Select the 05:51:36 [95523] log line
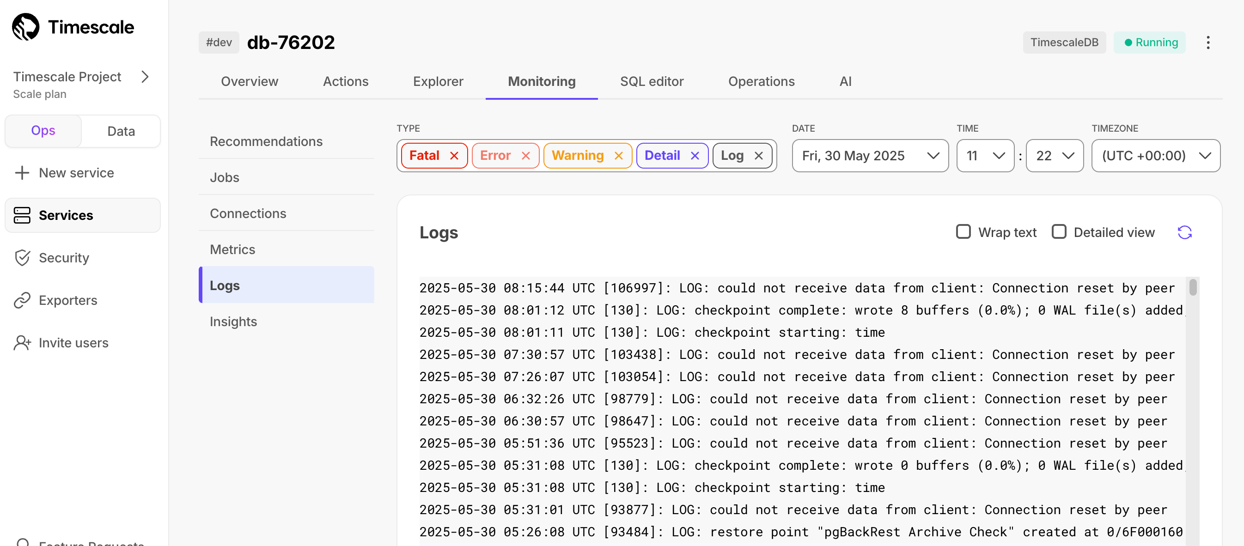Image resolution: width=1244 pixels, height=546 pixels. point(793,443)
